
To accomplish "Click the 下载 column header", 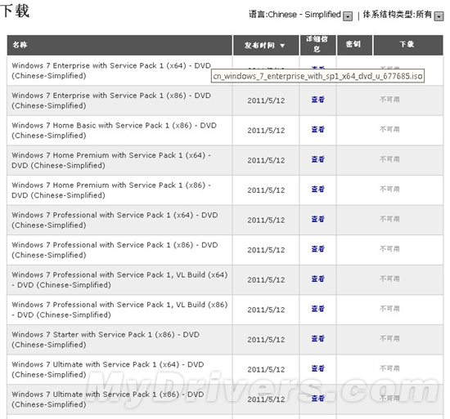I will 408,45.
